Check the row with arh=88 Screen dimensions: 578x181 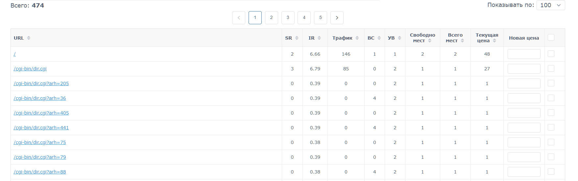tap(551, 172)
